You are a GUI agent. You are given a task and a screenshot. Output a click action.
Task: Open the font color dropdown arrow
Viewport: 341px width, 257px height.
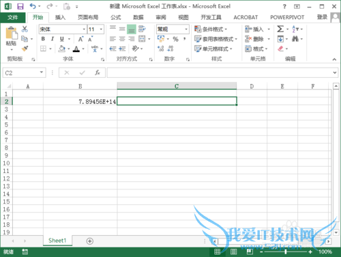83,49
